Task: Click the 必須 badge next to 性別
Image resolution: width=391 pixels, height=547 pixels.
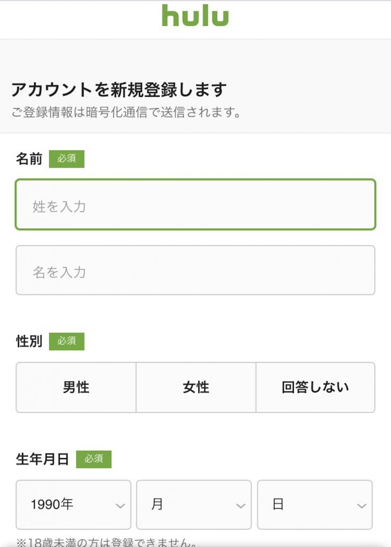Action: pyautogui.click(x=67, y=341)
